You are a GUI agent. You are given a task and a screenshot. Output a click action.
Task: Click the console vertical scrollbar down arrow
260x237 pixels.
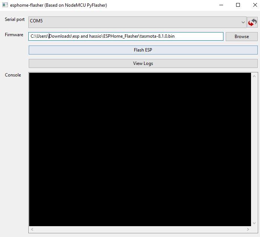254,223
